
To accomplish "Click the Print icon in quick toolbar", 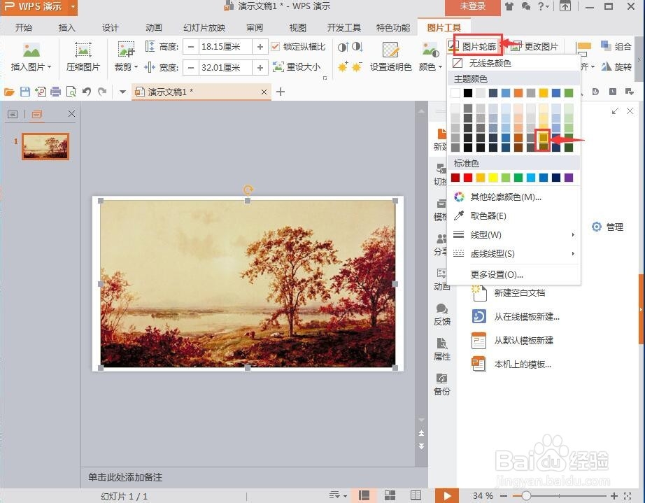I will (x=55, y=92).
